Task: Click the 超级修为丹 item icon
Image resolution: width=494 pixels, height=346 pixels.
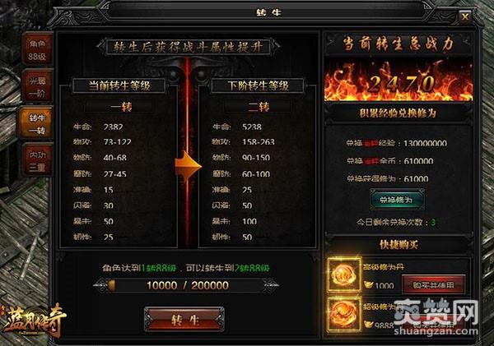Action: (x=343, y=314)
